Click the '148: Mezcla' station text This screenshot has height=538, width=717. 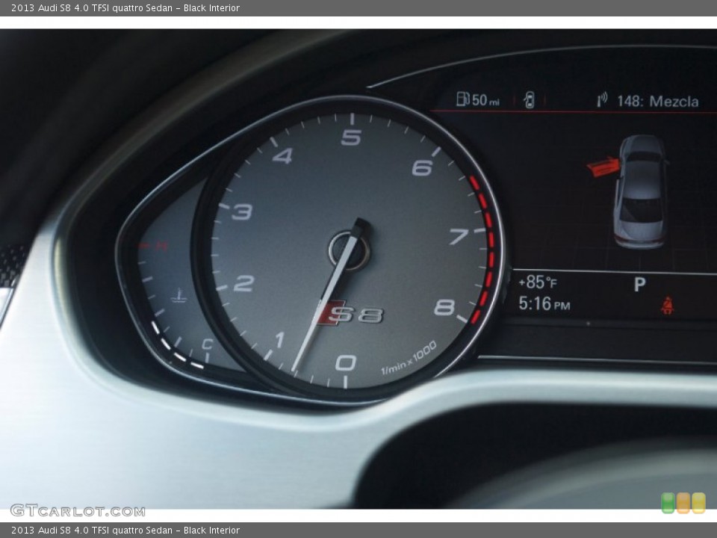[657, 101]
